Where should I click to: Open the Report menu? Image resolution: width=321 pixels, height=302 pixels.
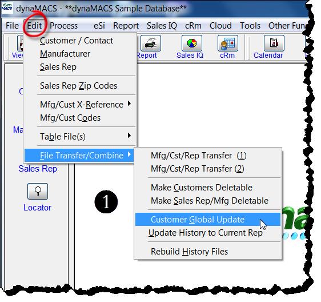[x=126, y=26]
